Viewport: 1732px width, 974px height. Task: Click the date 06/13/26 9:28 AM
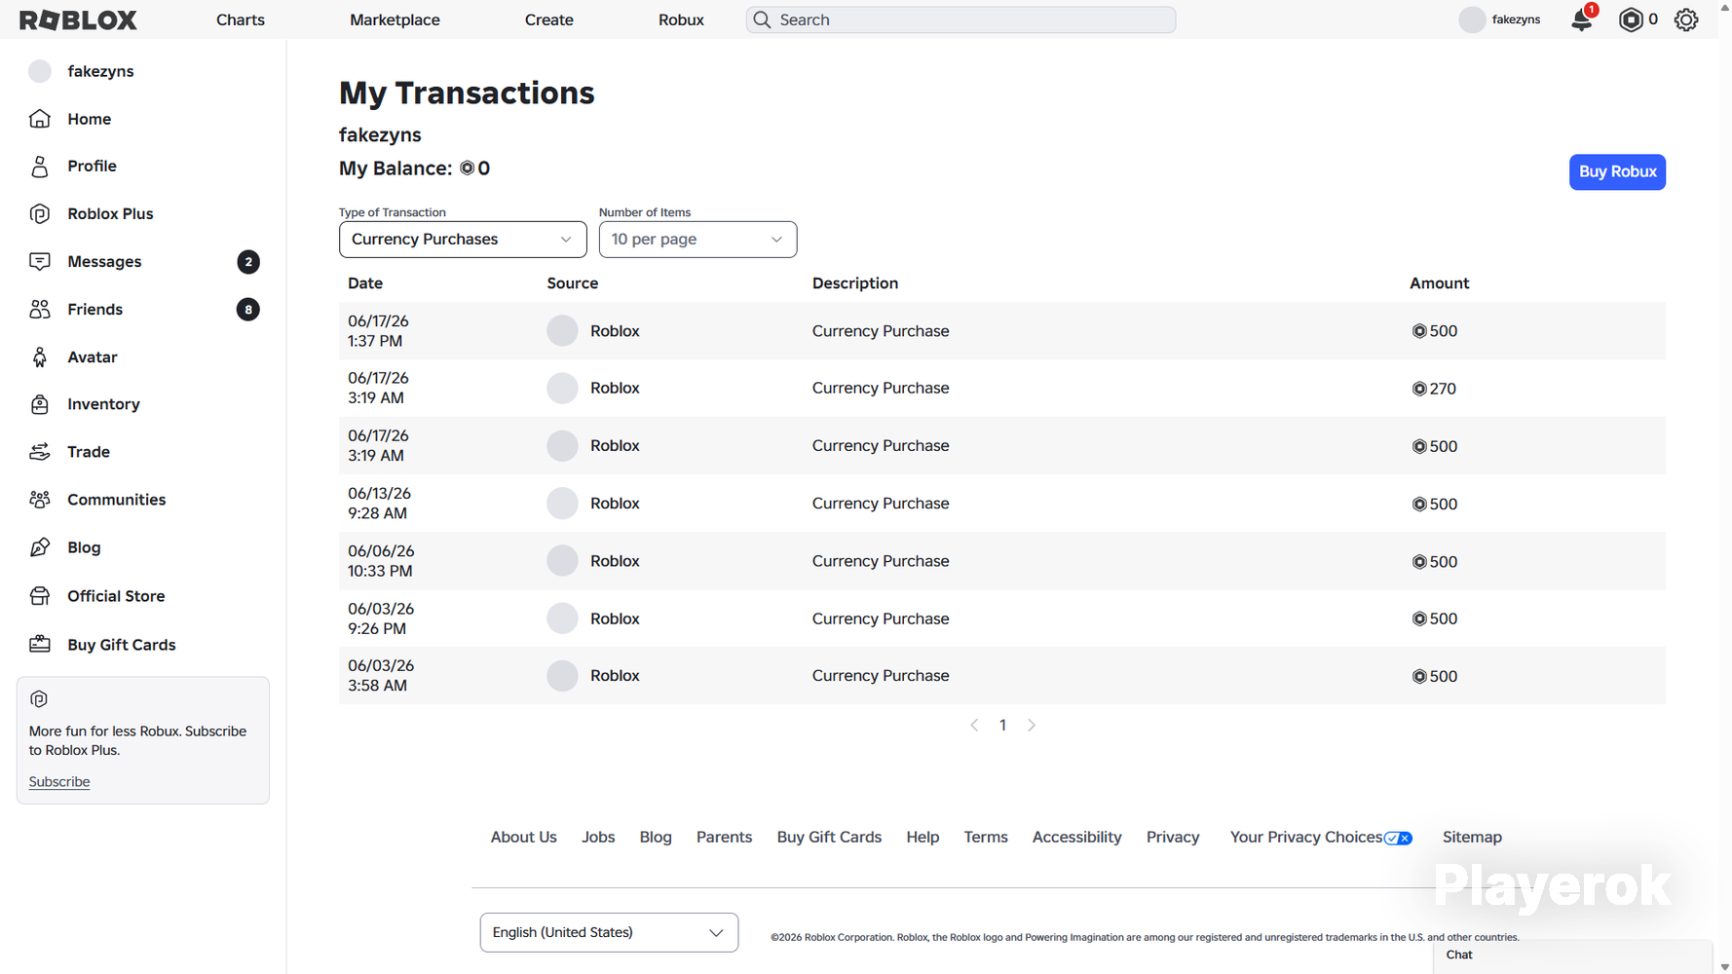[x=380, y=504]
